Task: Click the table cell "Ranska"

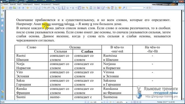Action: pyautogui.click(x=21, y=89)
